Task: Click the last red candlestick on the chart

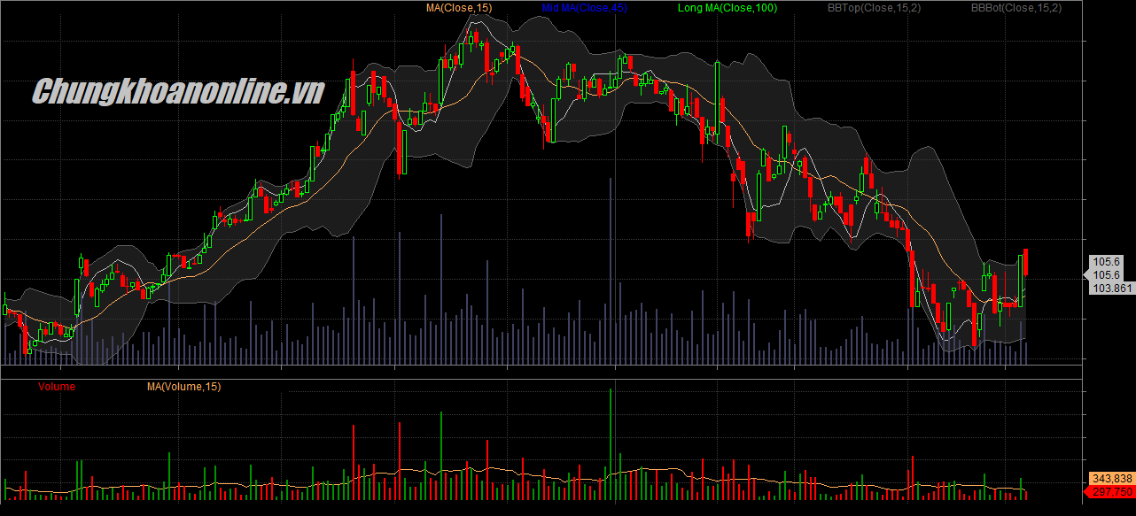Action: point(1026,262)
